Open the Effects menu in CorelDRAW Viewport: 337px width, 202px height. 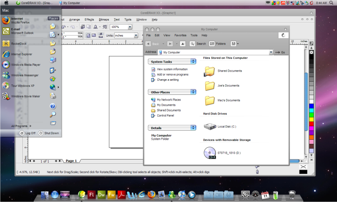(x=89, y=19)
